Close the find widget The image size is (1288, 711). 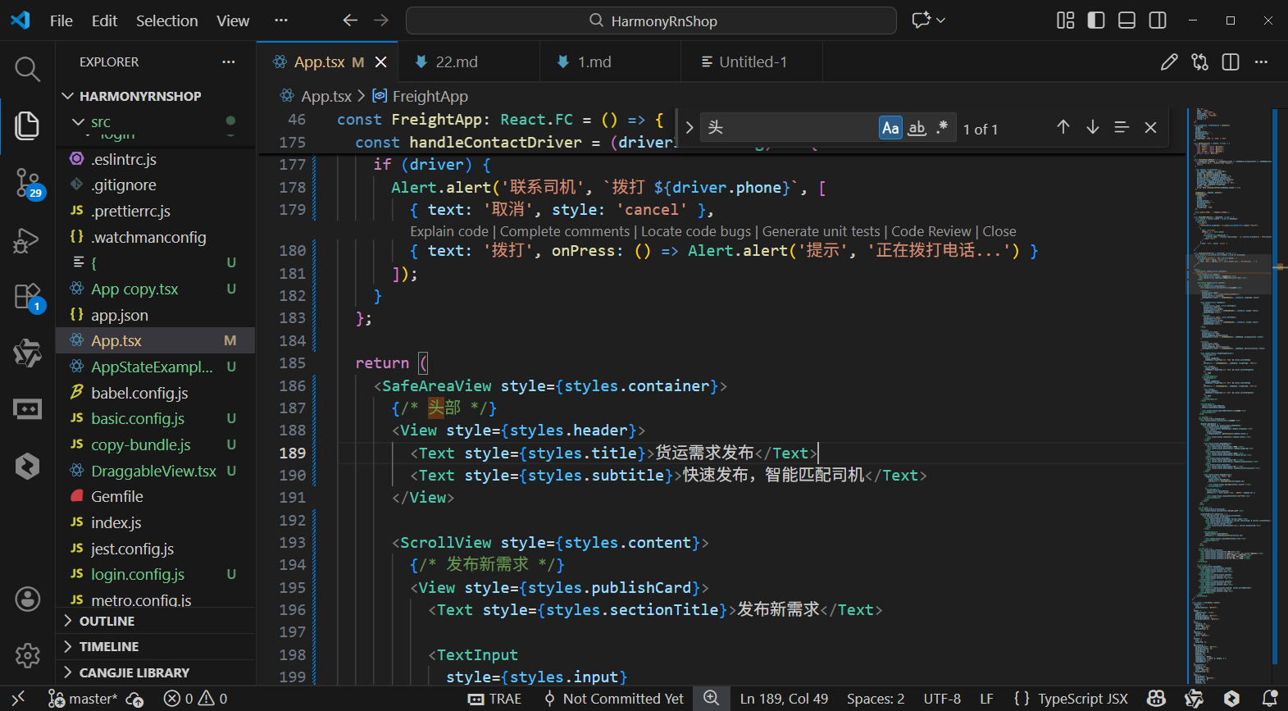click(x=1150, y=127)
